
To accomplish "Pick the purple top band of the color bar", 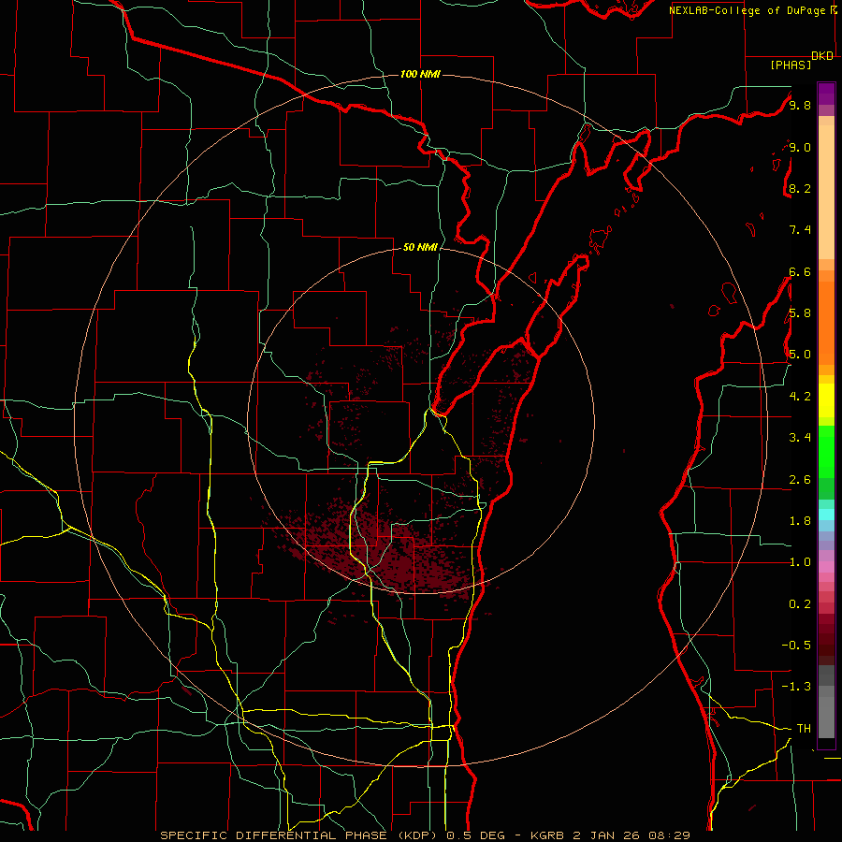I will coord(826,94).
